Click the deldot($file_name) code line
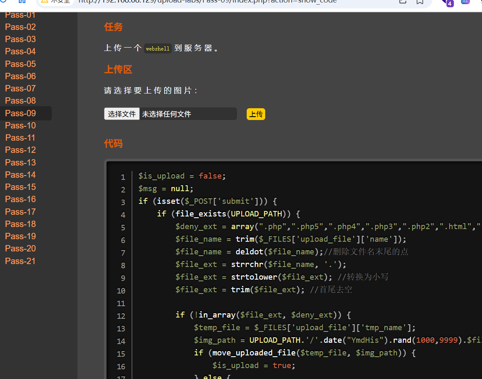This screenshot has height=379, width=482. click(x=292, y=252)
